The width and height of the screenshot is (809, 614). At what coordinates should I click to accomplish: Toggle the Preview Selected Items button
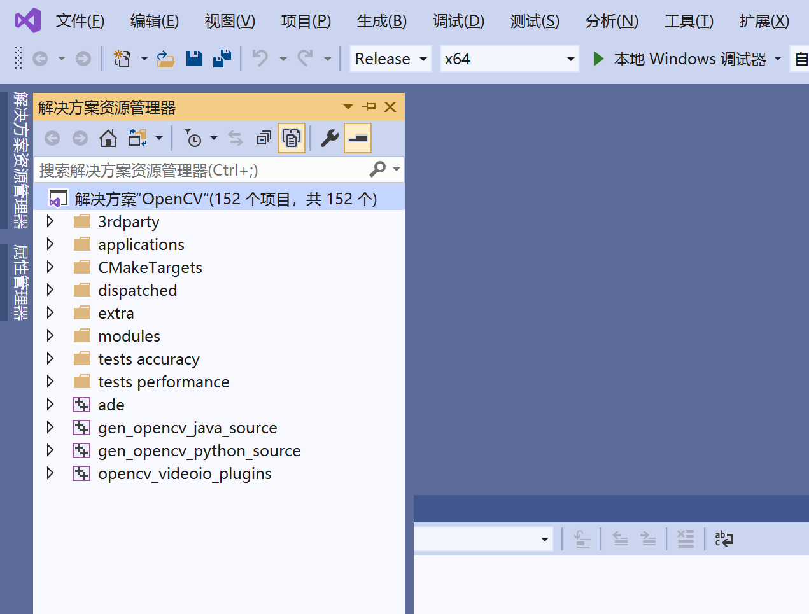click(x=357, y=138)
